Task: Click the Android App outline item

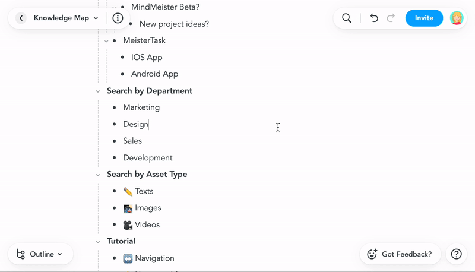Action: click(154, 74)
